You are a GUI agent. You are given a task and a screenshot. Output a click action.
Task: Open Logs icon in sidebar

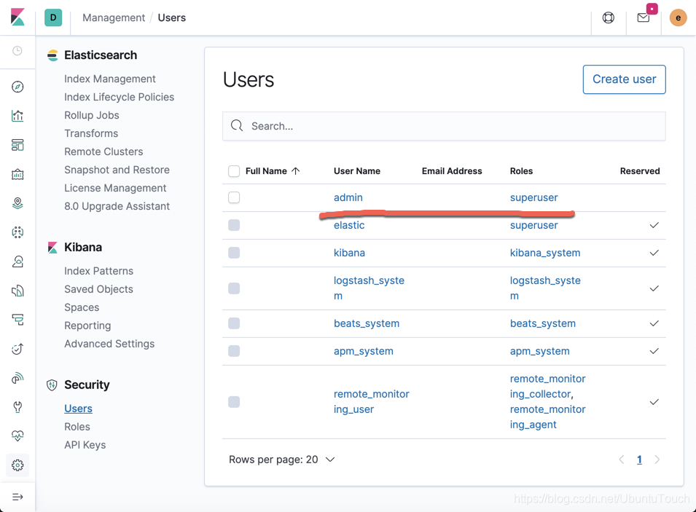point(17,291)
